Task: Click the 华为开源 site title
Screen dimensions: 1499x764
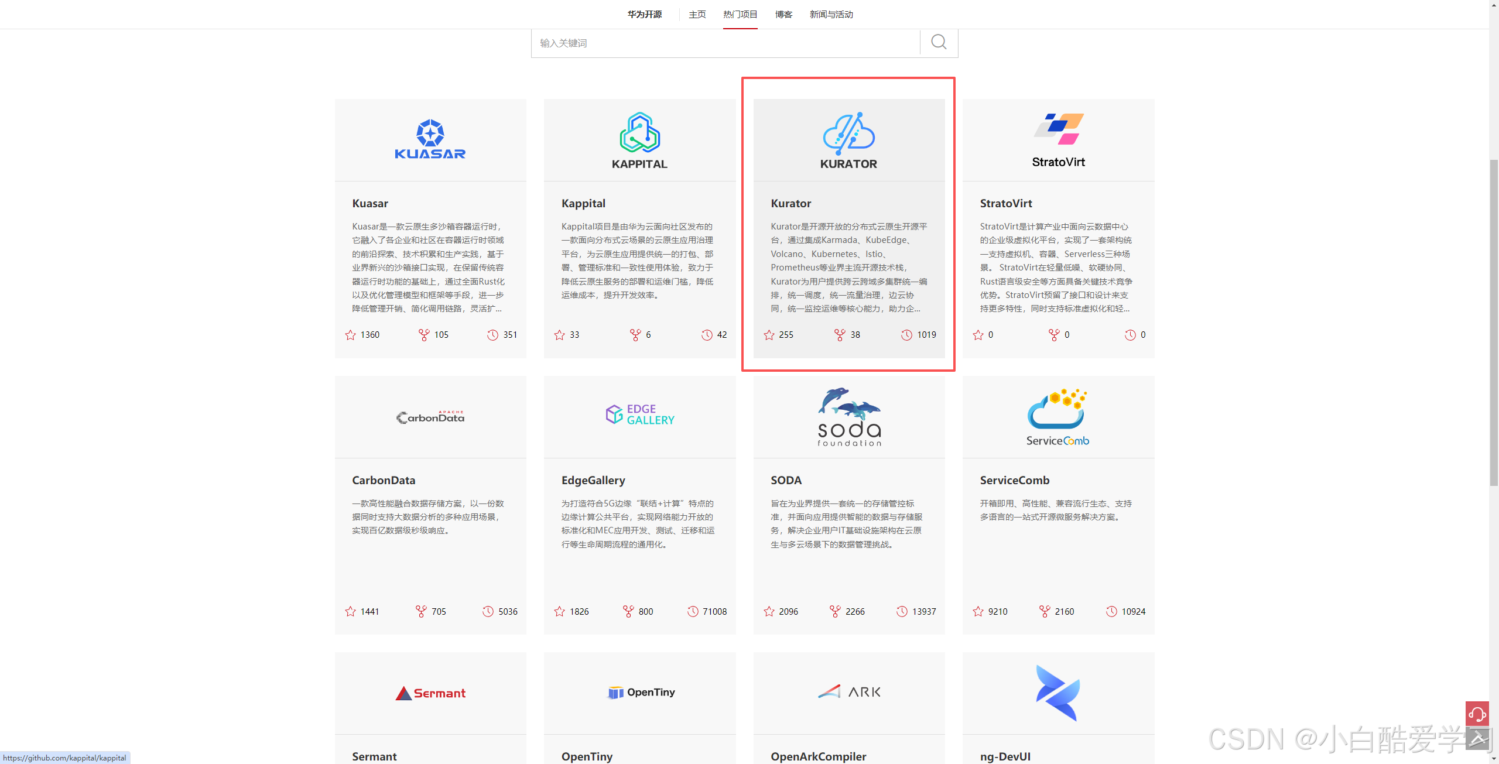Action: click(644, 14)
